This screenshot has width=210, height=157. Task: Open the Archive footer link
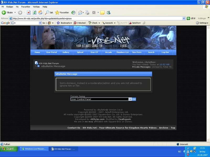tap(164, 128)
